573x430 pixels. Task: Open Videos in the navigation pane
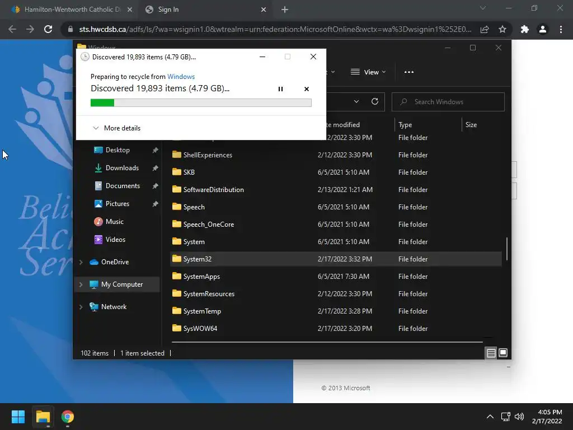point(115,240)
